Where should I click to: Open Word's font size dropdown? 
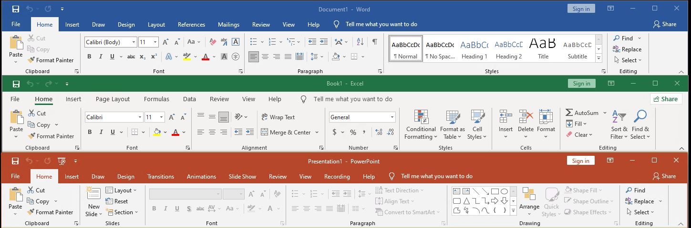[x=155, y=42]
